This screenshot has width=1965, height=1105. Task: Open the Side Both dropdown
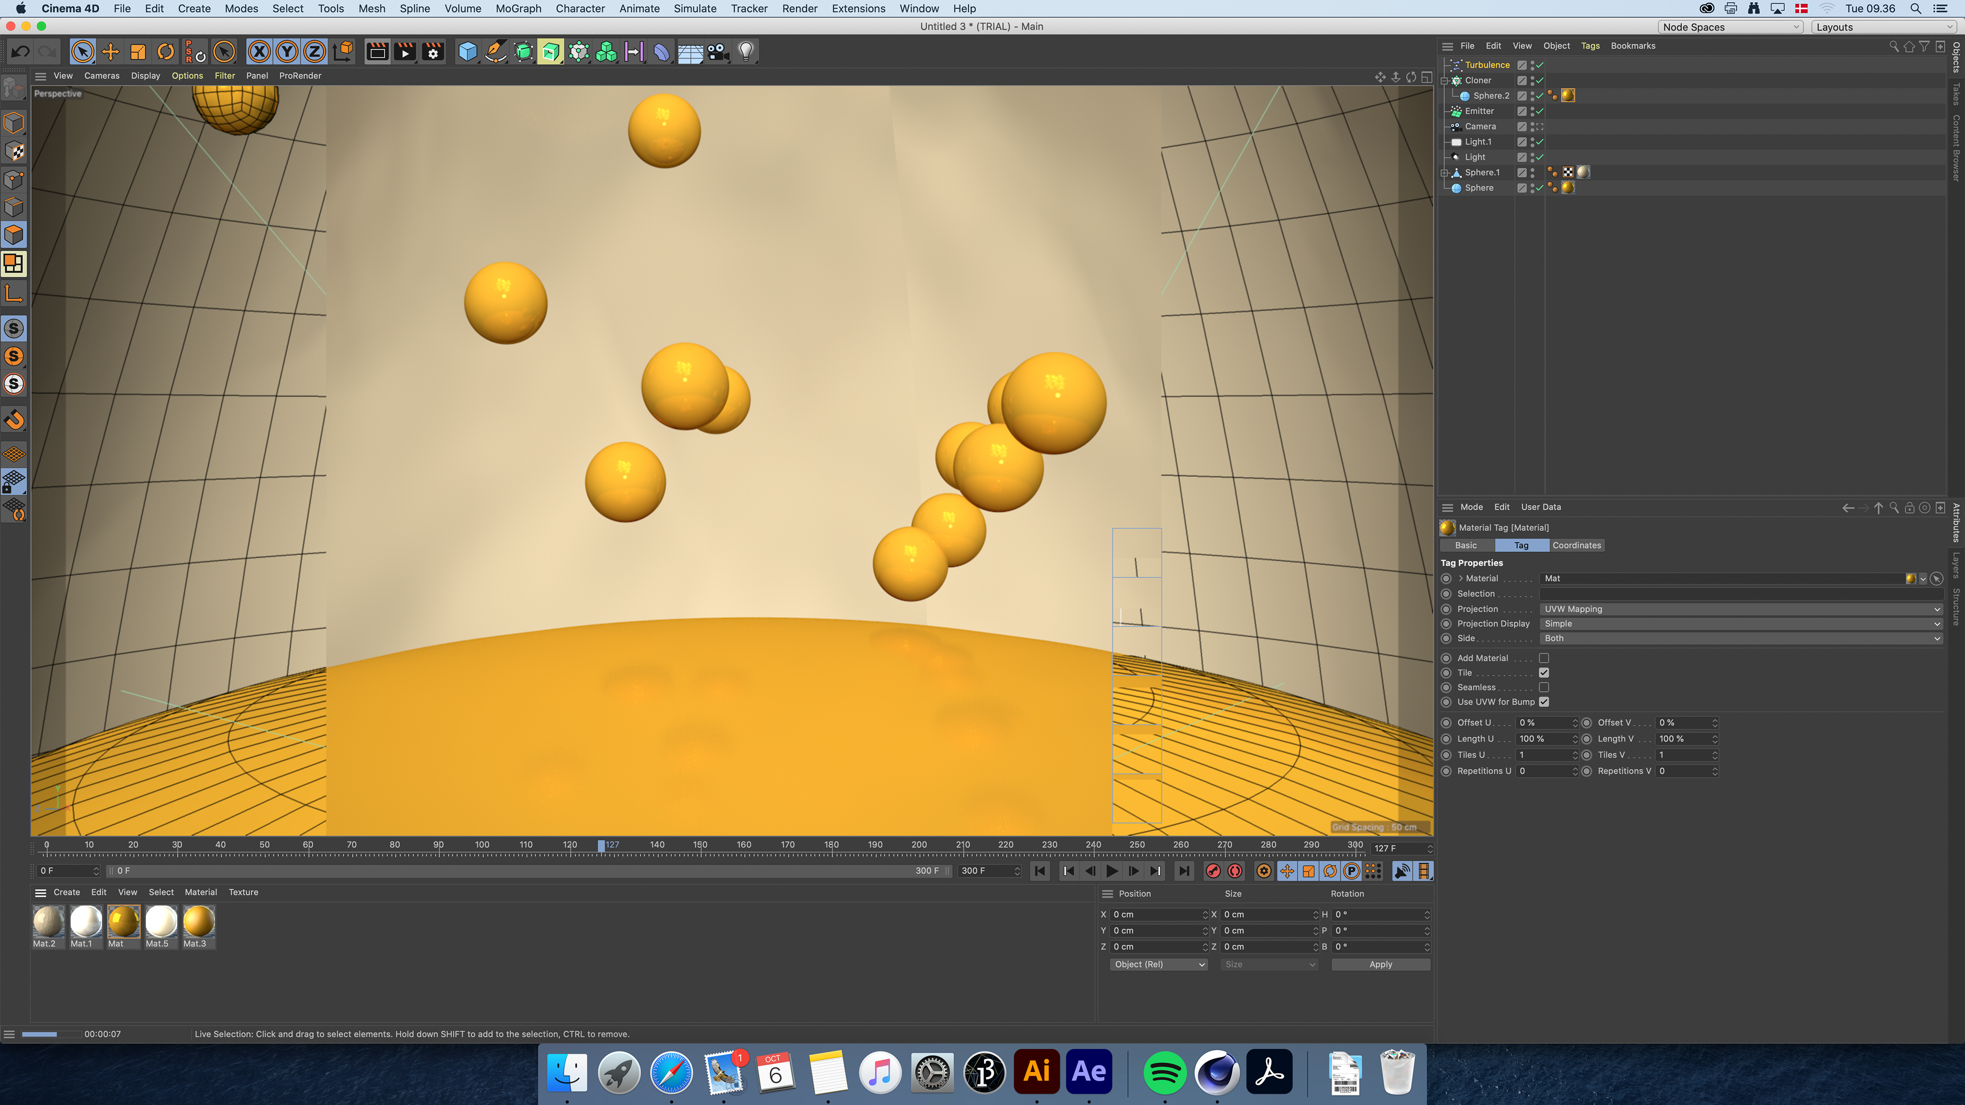point(1740,638)
